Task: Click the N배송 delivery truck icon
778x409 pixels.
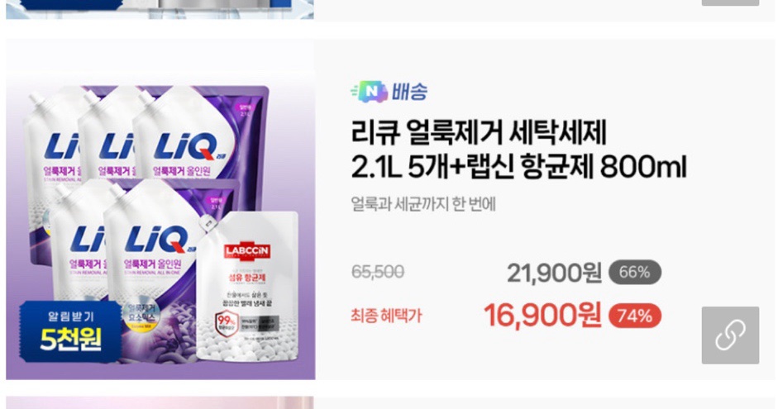Action: tap(370, 92)
